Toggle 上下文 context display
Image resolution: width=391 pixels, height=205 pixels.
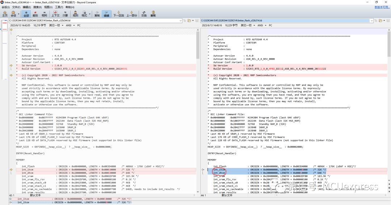(55, 14)
